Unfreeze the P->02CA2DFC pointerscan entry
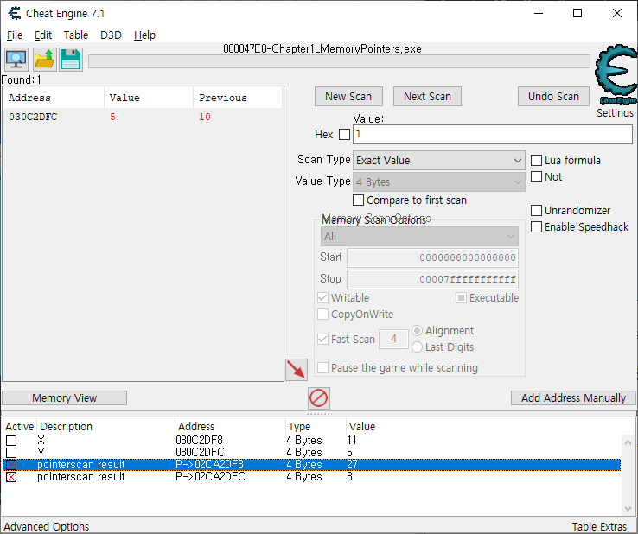Screen dimensions: 638x534 pos(11,477)
